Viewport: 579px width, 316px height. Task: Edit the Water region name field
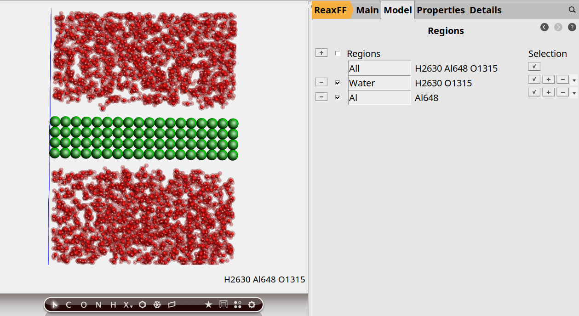pyautogui.click(x=379, y=83)
